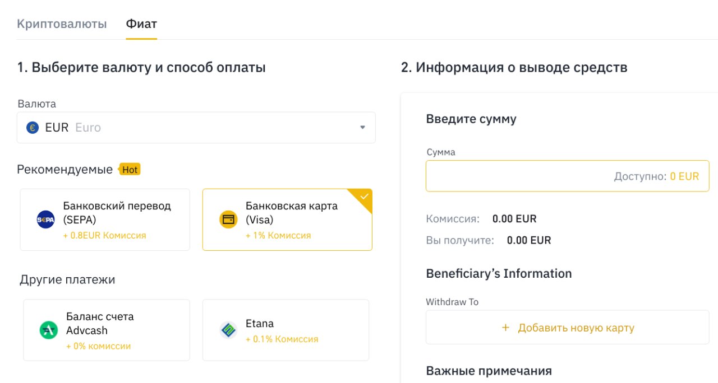
Task: Open the EUR Euro currency selector
Action: pyautogui.click(x=196, y=128)
